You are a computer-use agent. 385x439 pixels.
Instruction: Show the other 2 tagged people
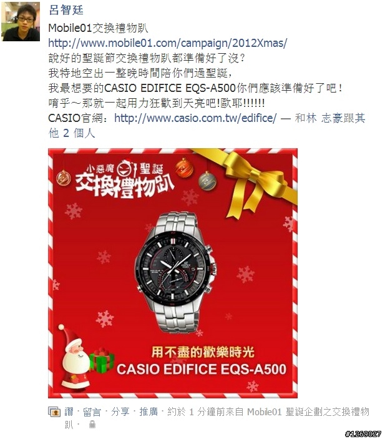point(72,133)
